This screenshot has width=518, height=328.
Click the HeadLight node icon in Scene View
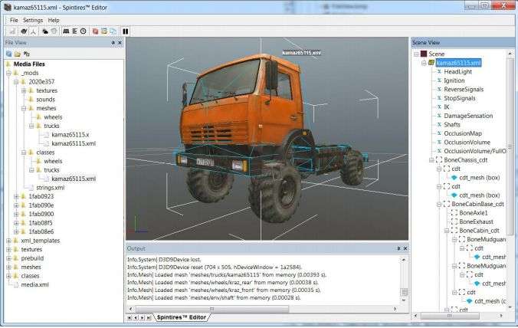[438, 71]
